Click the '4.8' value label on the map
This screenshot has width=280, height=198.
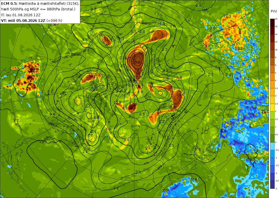[x=140, y=92]
